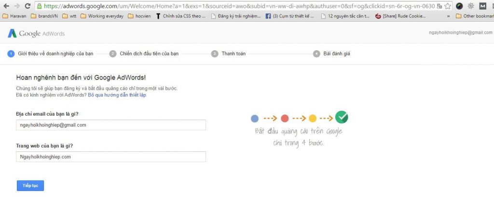Click the Hoan nghênh bạn đến với Google AdWords heading

[81, 78]
